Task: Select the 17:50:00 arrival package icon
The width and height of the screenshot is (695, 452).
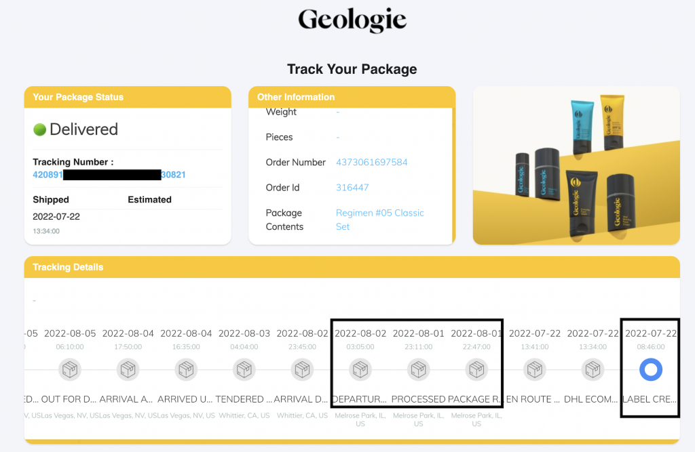Action: click(x=128, y=369)
